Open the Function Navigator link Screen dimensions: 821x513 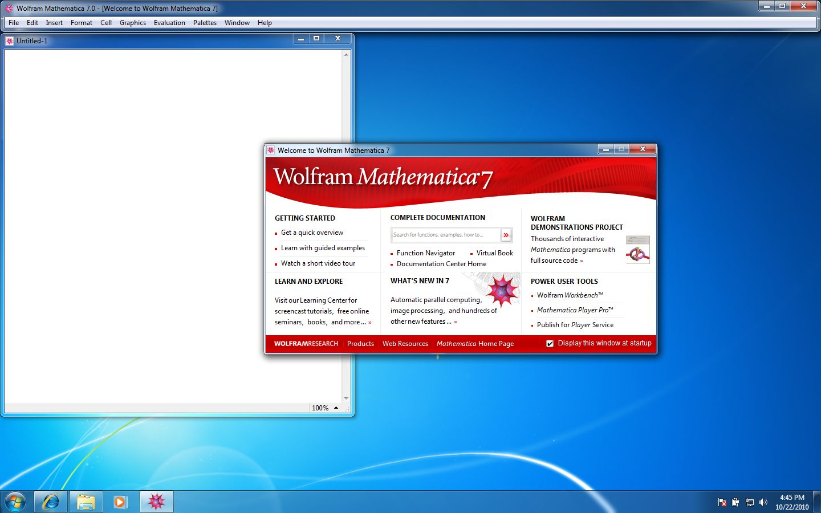(426, 253)
